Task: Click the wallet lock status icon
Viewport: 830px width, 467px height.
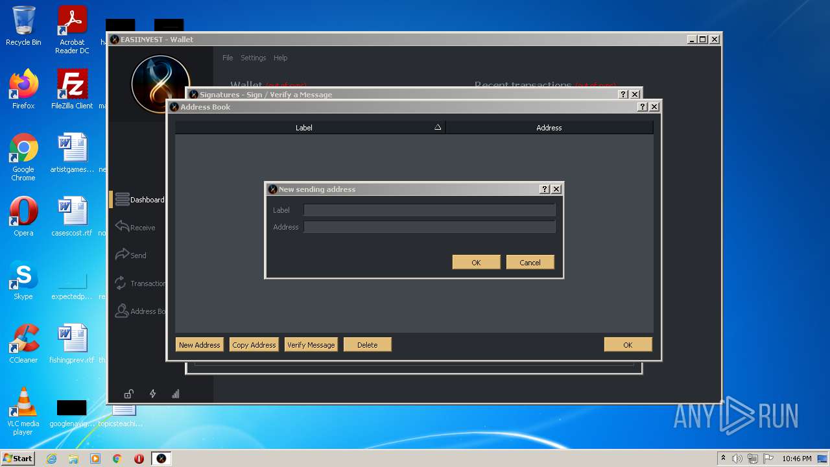Action: click(x=129, y=394)
